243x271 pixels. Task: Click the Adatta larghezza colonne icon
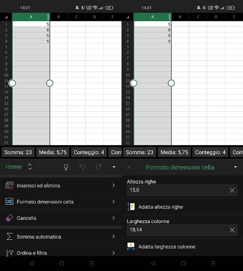point(131,246)
